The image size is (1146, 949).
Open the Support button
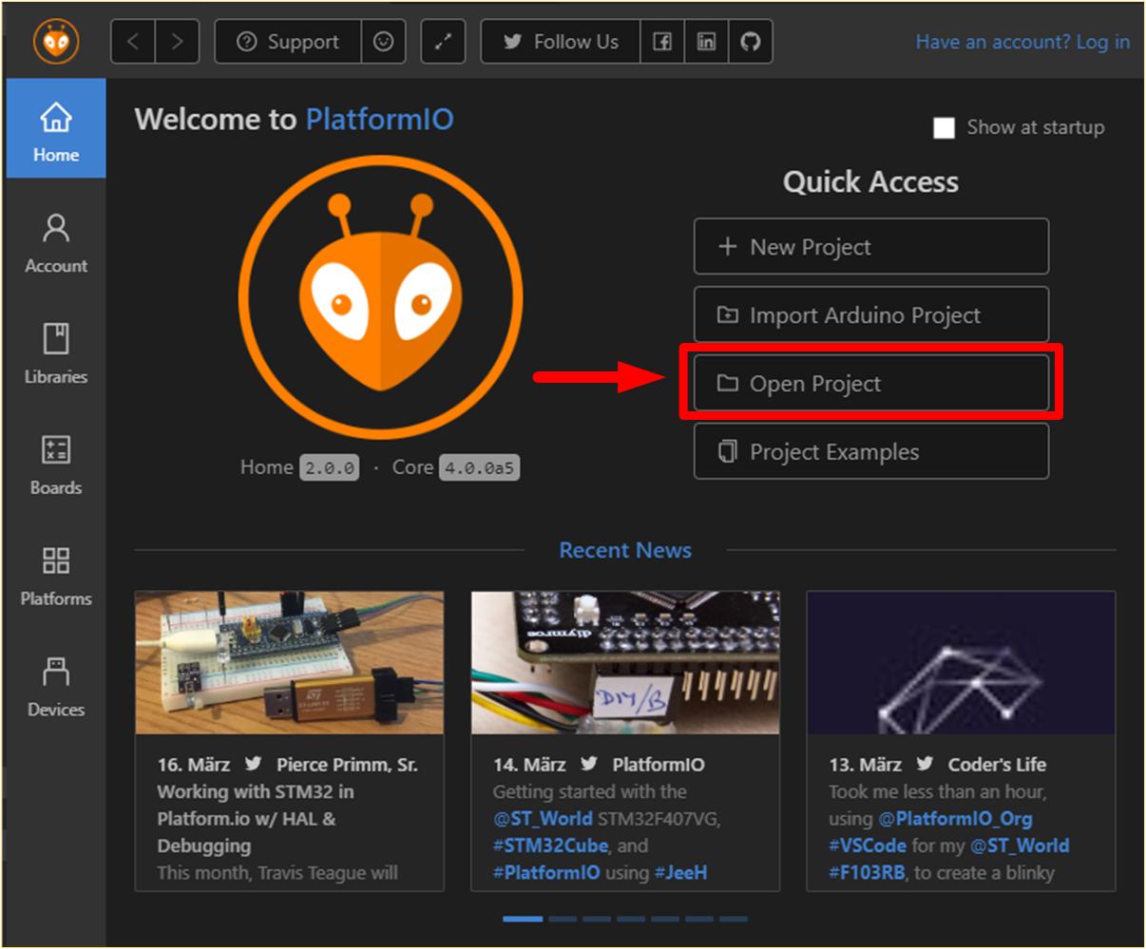[x=289, y=42]
